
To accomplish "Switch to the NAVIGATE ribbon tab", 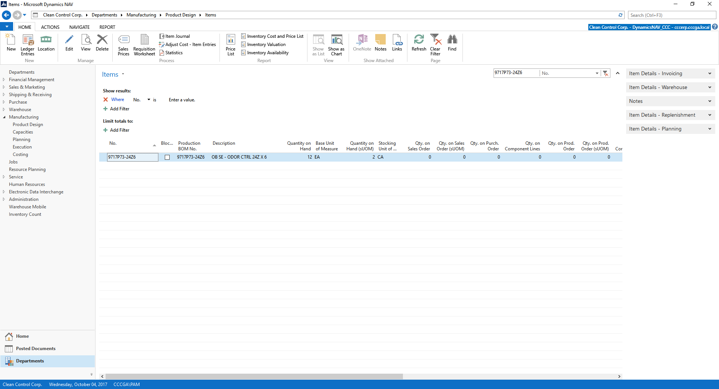I will point(79,27).
